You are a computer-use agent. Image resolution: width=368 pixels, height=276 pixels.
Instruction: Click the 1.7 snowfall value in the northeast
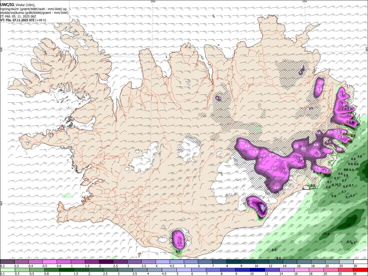click(x=342, y=95)
